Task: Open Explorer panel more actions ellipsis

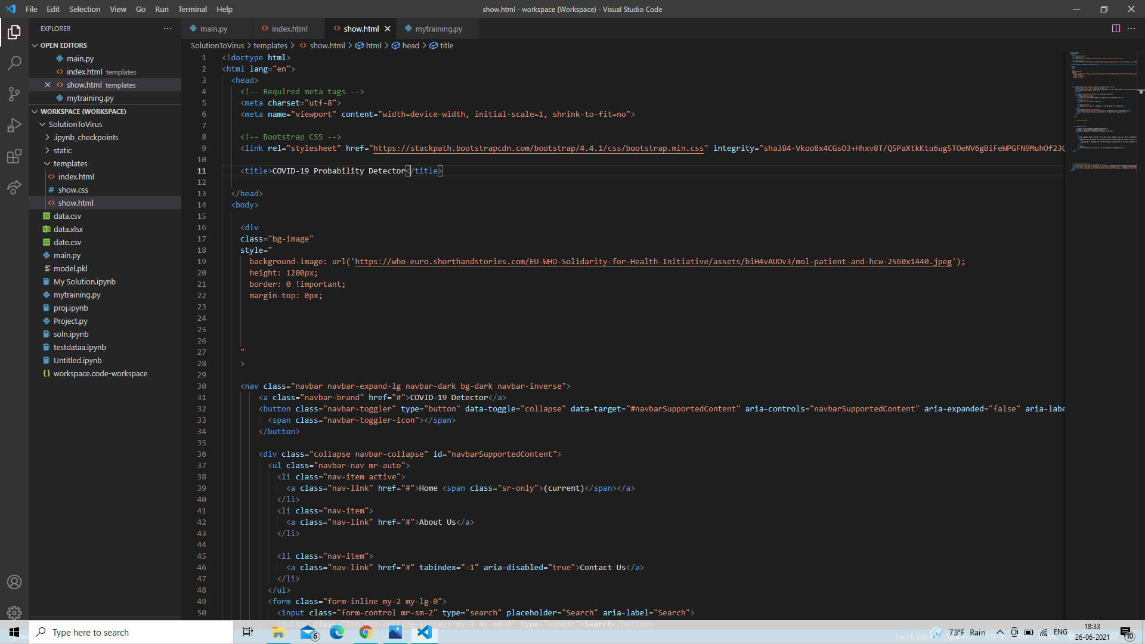Action: tap(168, 29)
